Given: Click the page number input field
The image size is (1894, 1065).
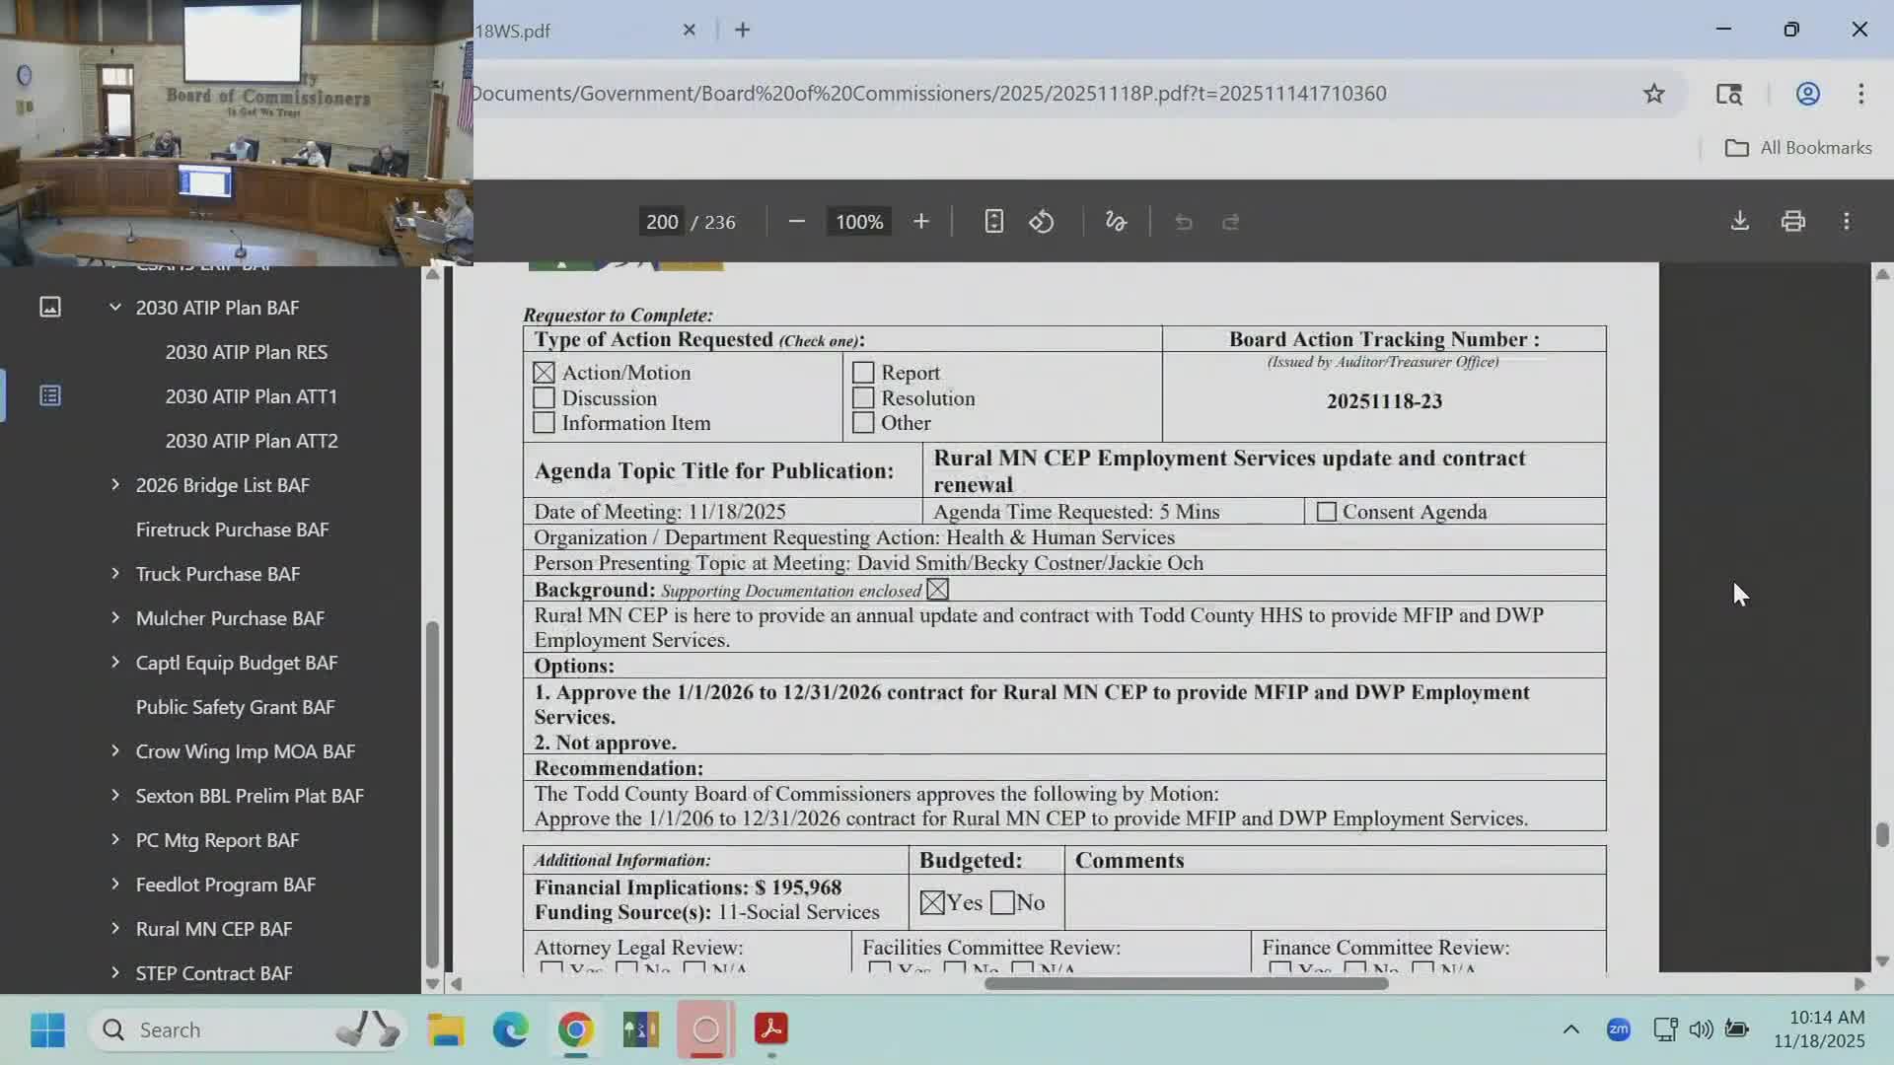Looking at the screenshot, I should (x=662, y=222).
